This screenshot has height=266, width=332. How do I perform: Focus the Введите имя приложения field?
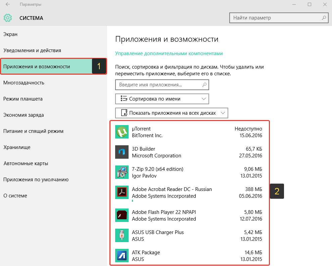coord(162,85)
